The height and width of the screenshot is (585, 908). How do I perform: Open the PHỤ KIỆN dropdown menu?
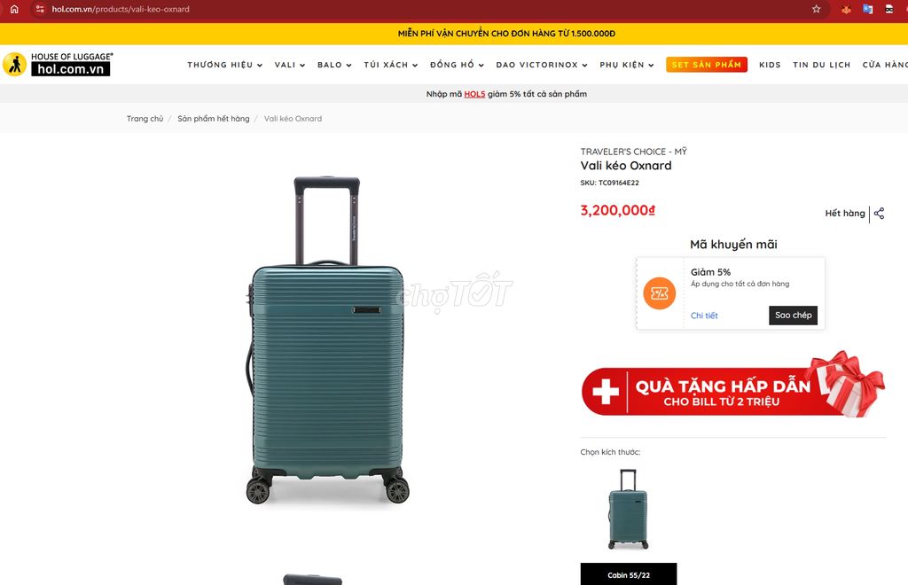click(627, 65)
